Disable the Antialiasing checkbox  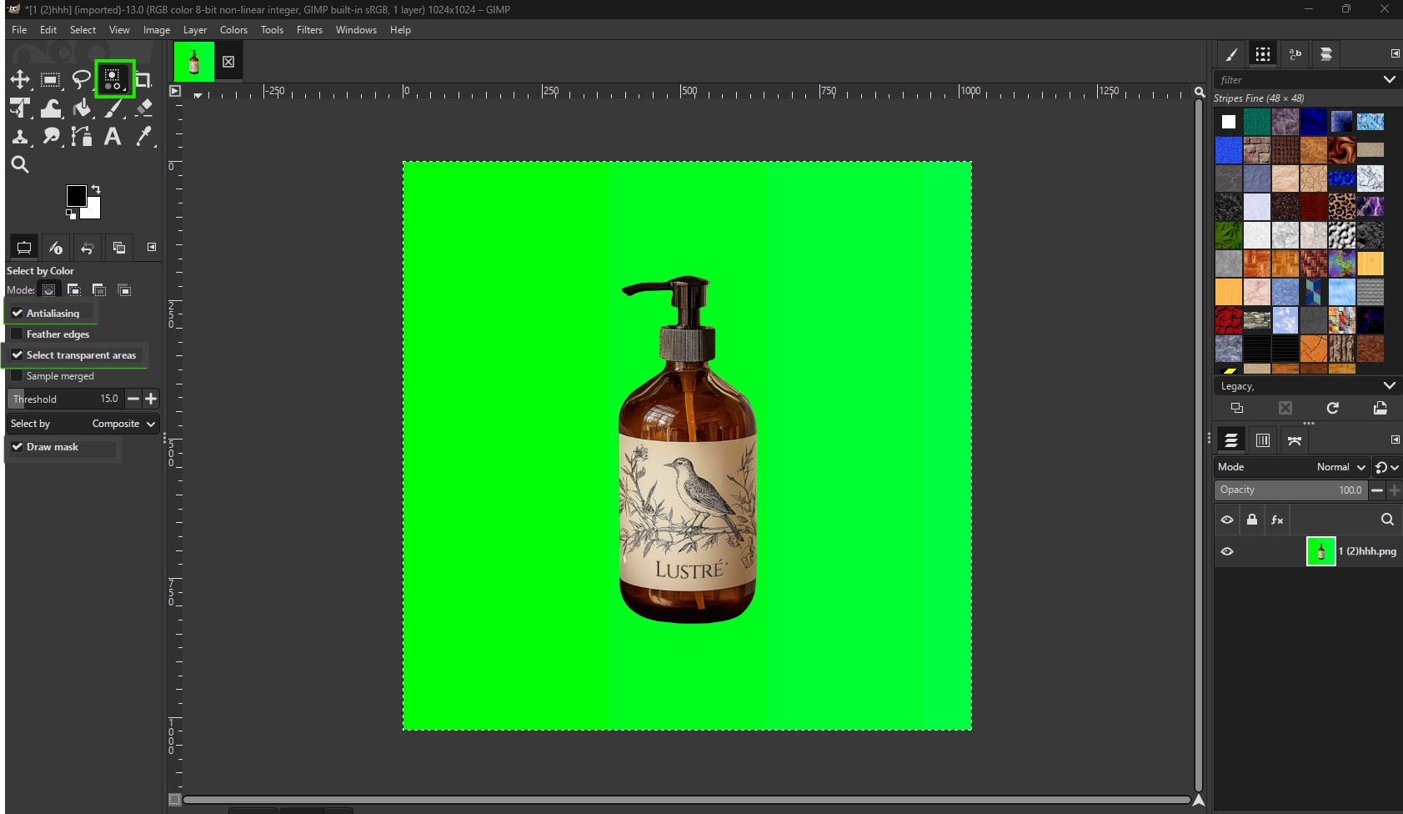point(18,313)
